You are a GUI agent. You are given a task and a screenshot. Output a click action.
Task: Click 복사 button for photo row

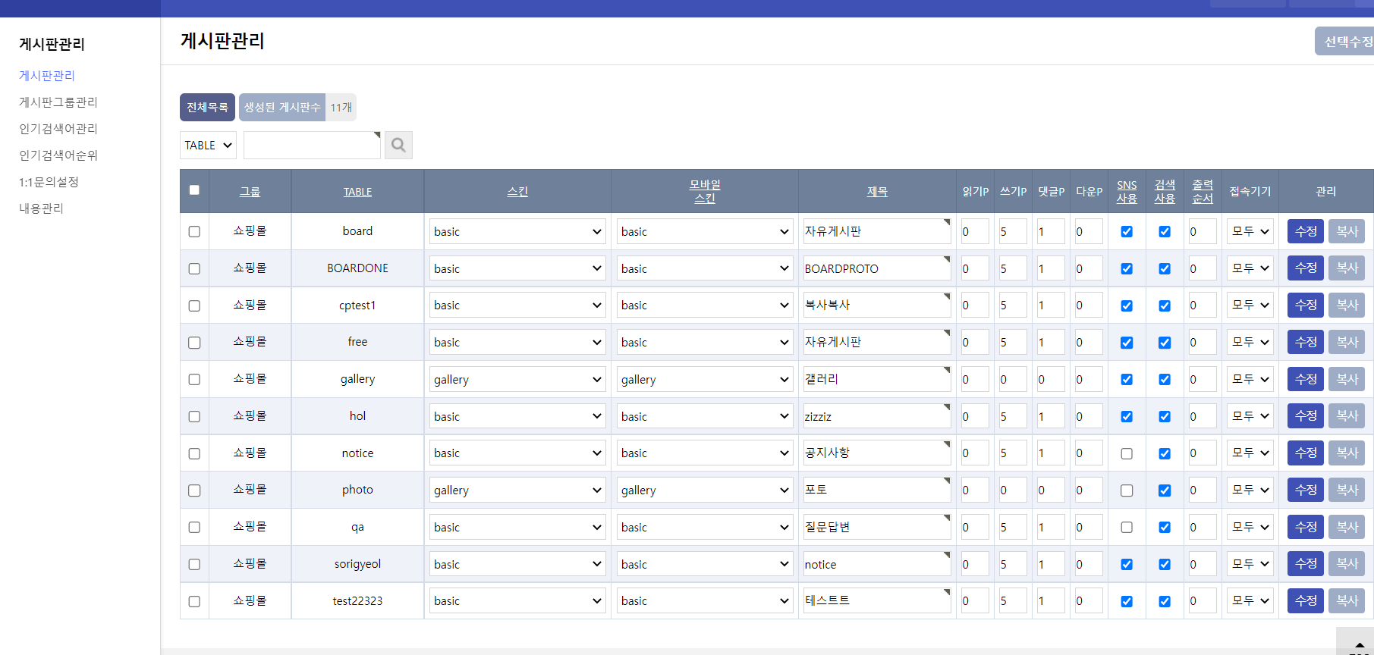point(1347,490)
